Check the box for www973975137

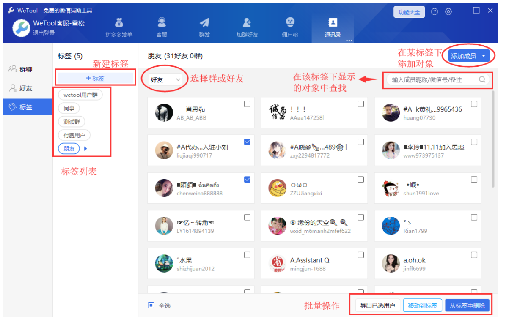pos(474,142)
